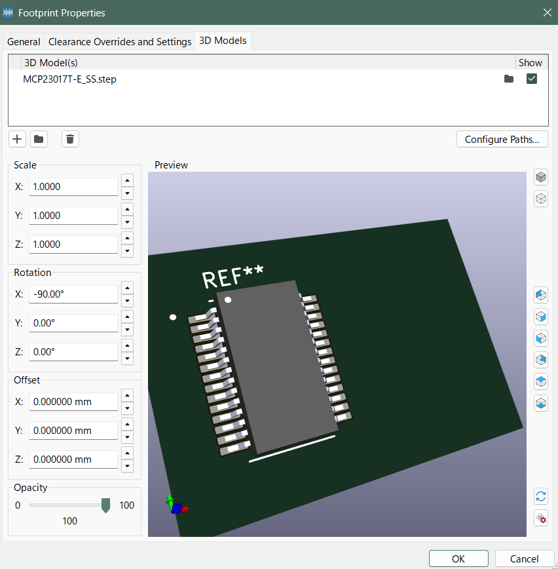Increase Scale X with up arrow
Screen dimensions: 558x569
coord(128,180)
